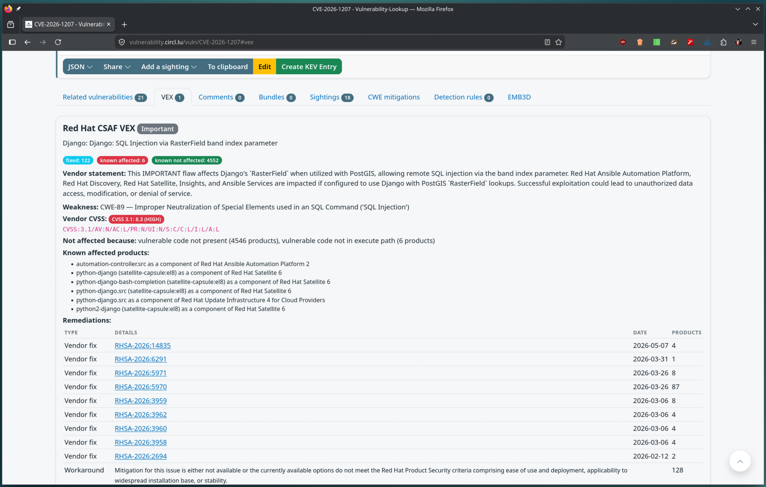Click the orange extension icon

(x=639, y=42)
